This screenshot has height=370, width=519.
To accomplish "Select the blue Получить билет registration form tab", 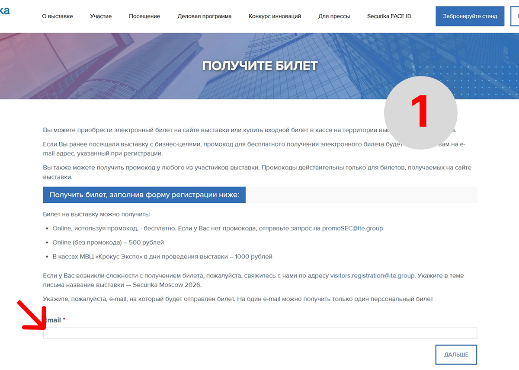I will point(144,195).
